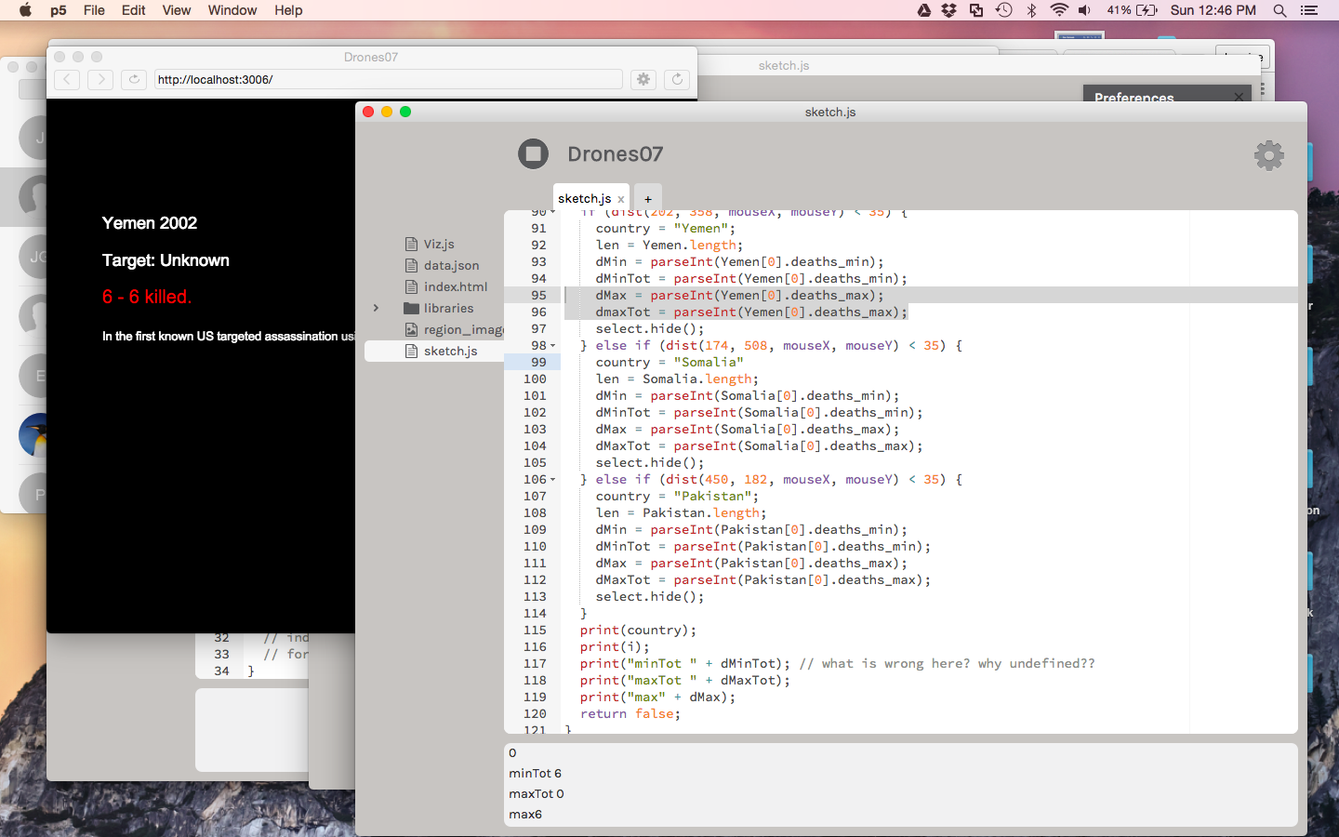
Task: Click the browser back arrow button
Action: tap(67, 80)
